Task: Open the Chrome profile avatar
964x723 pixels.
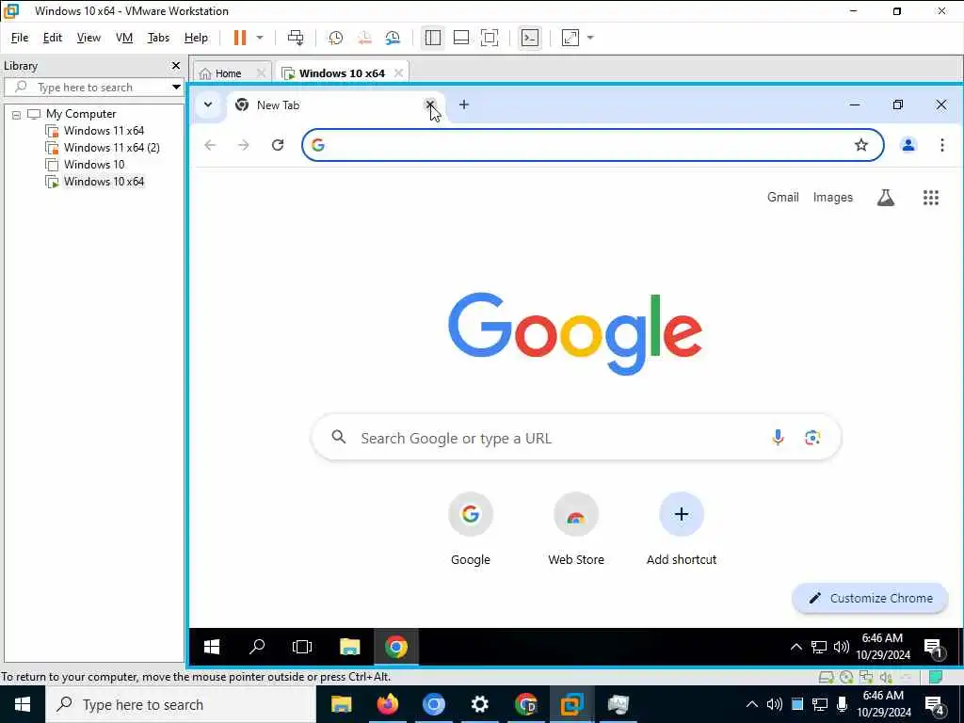Action: [908, 145]
